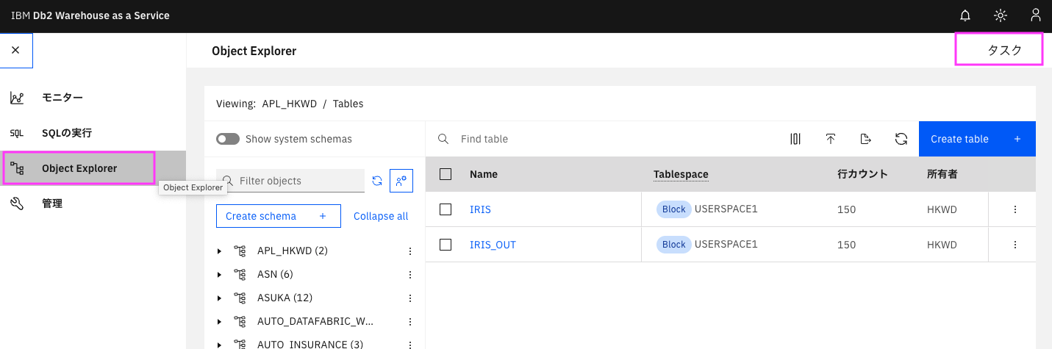1052x349 pixels.
Task: Click the export file icon
Action: 866,139
